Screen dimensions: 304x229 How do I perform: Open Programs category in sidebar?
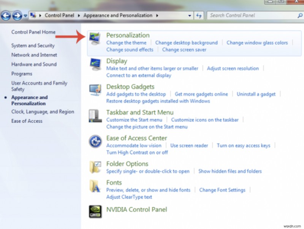tap(22, 74)
